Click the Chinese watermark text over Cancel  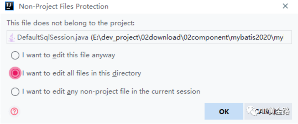point(279,111)
